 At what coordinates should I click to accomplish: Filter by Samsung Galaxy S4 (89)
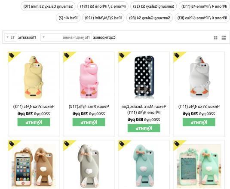pyautogui.click(x=150, y=18)
